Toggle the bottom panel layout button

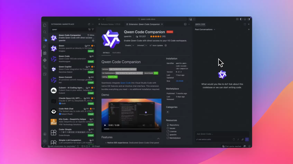(x=245, y=19)
